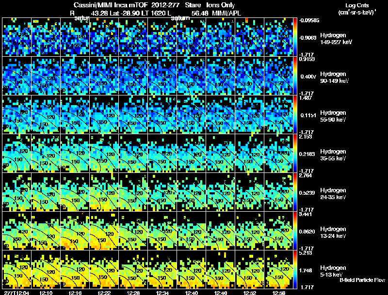Select the 12:40 time axis marker
388x295 pixels.
pos(191,293)
